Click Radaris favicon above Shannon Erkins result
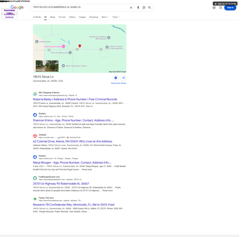The width and height of the screenshot is (242, 237). (35, 115)
